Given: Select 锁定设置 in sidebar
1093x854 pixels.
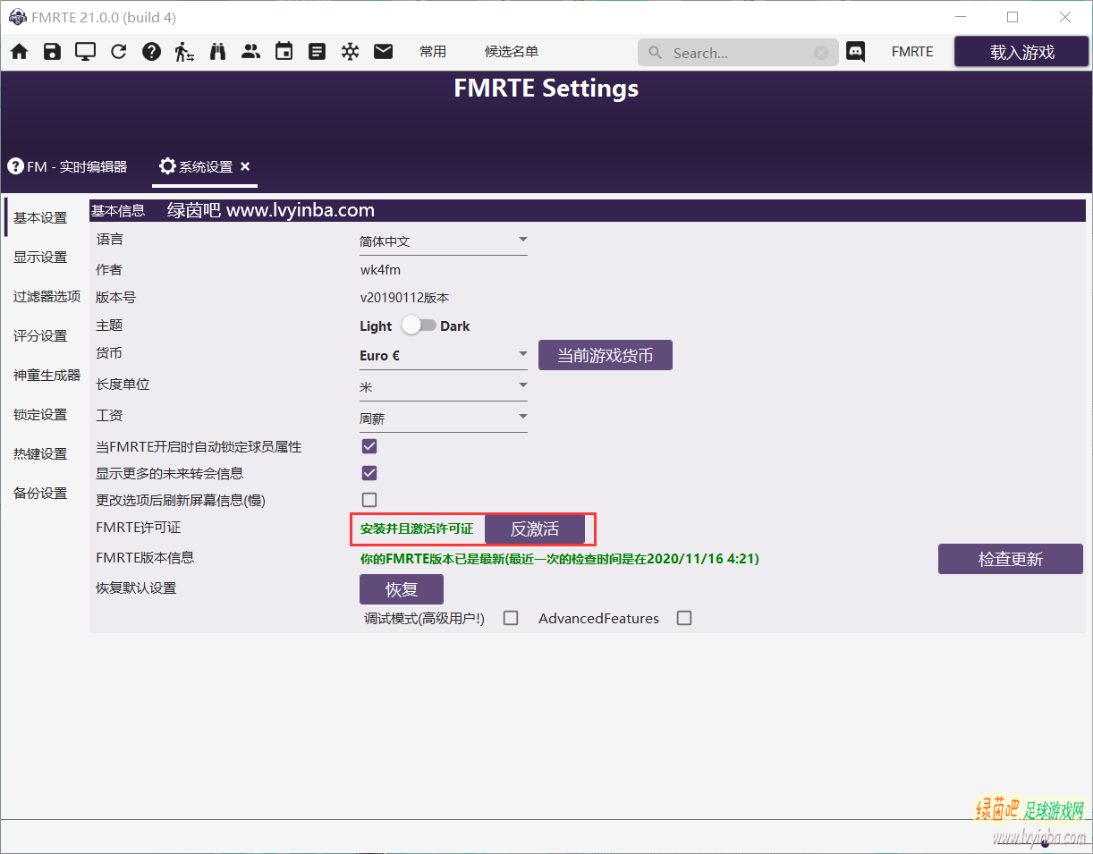Looking at the screenshot, I should (x=40, y=415).
